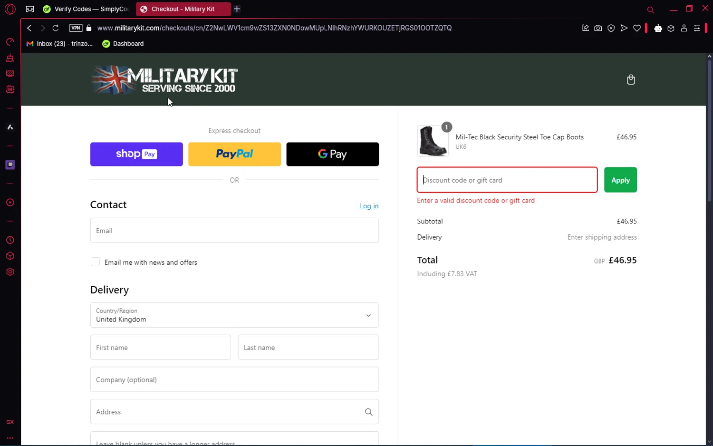Open the shopping bag cart icon
Screen dimensions: 713x446
(631, 79)
